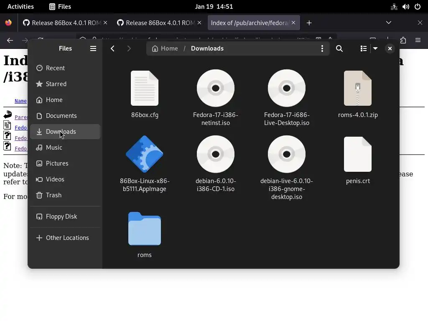The image size is (428, 321).
Task: Open Pictures in the sidebar
Action: point(65,163)
